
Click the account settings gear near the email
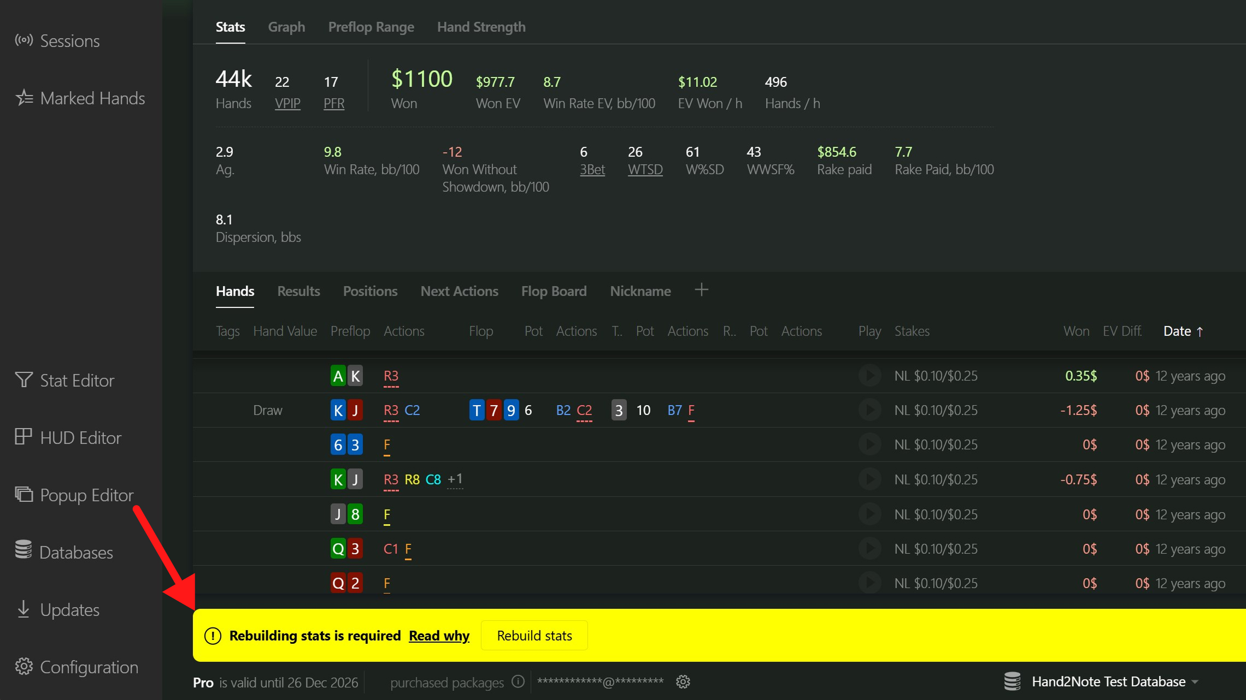pyautogui.click(x=683, y=681)
